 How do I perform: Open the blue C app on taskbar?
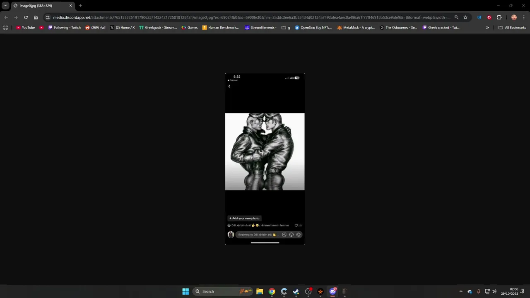[284, 291]
